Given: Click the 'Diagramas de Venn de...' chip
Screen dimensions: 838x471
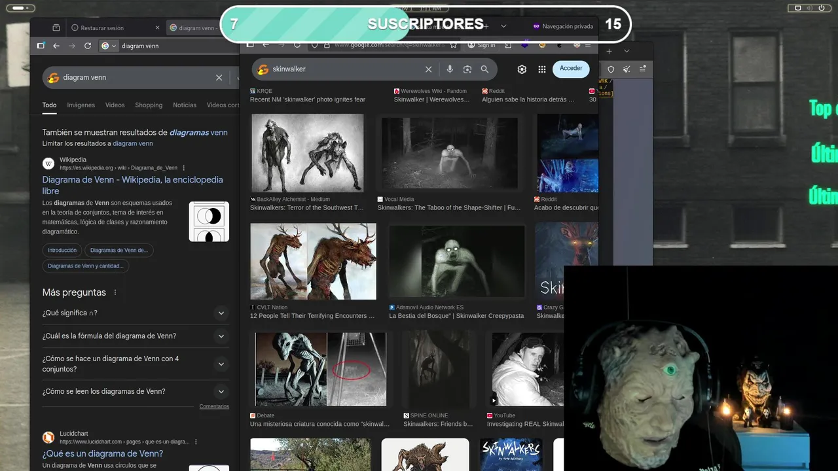Looking at the screenshot, I should coord(119,250).
